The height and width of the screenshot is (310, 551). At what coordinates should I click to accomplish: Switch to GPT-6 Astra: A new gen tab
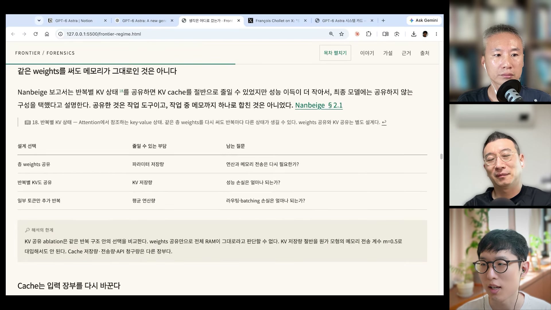(x=144, y=21)
